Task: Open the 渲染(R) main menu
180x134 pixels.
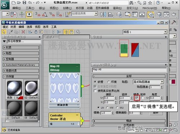Action: pos(117,8)
